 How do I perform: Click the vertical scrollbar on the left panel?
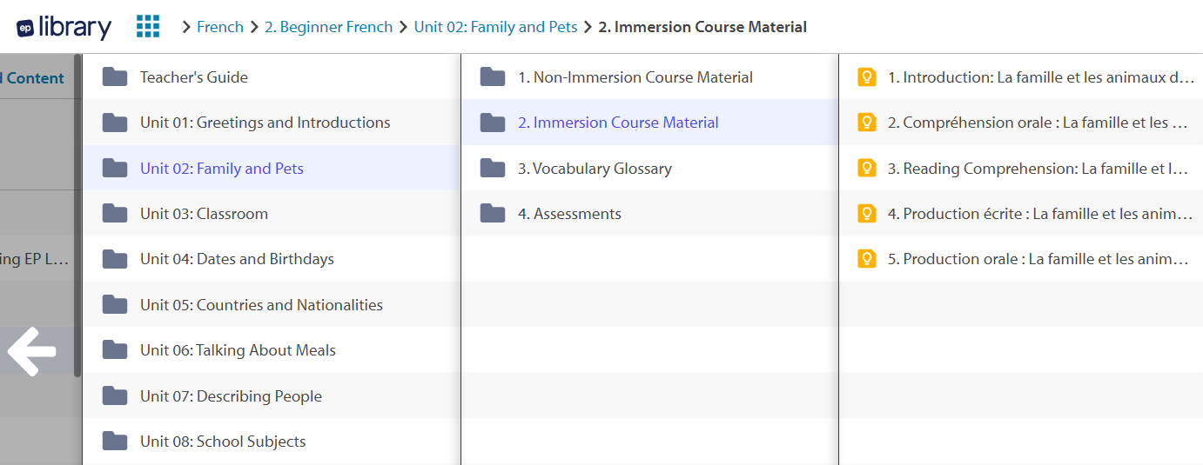pos(77,216)
